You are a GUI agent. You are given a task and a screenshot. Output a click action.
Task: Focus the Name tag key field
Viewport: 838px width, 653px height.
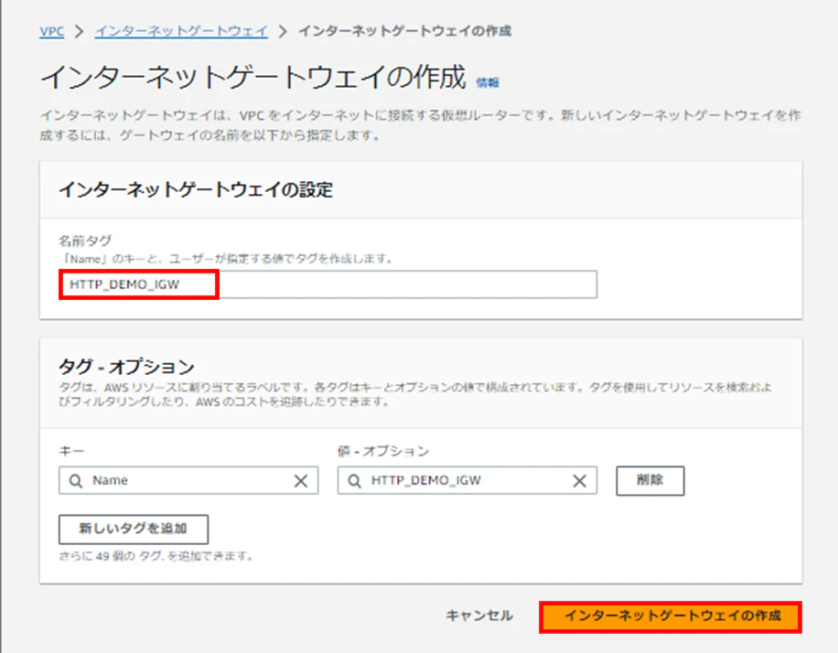188,480
